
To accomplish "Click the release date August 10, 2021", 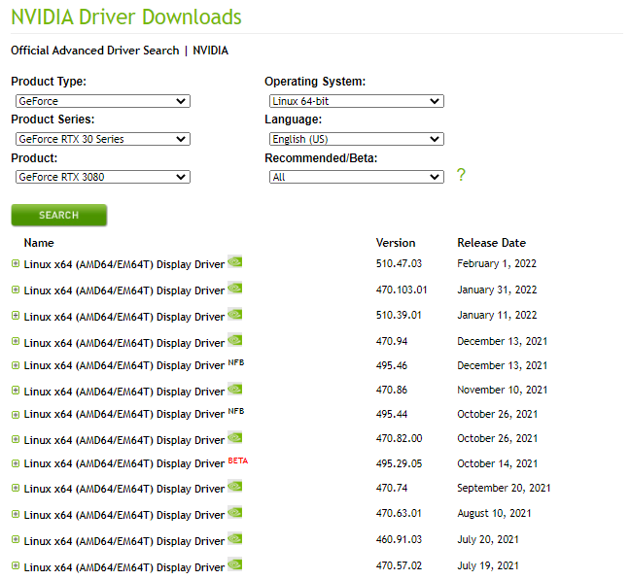I will click(494, 513).
